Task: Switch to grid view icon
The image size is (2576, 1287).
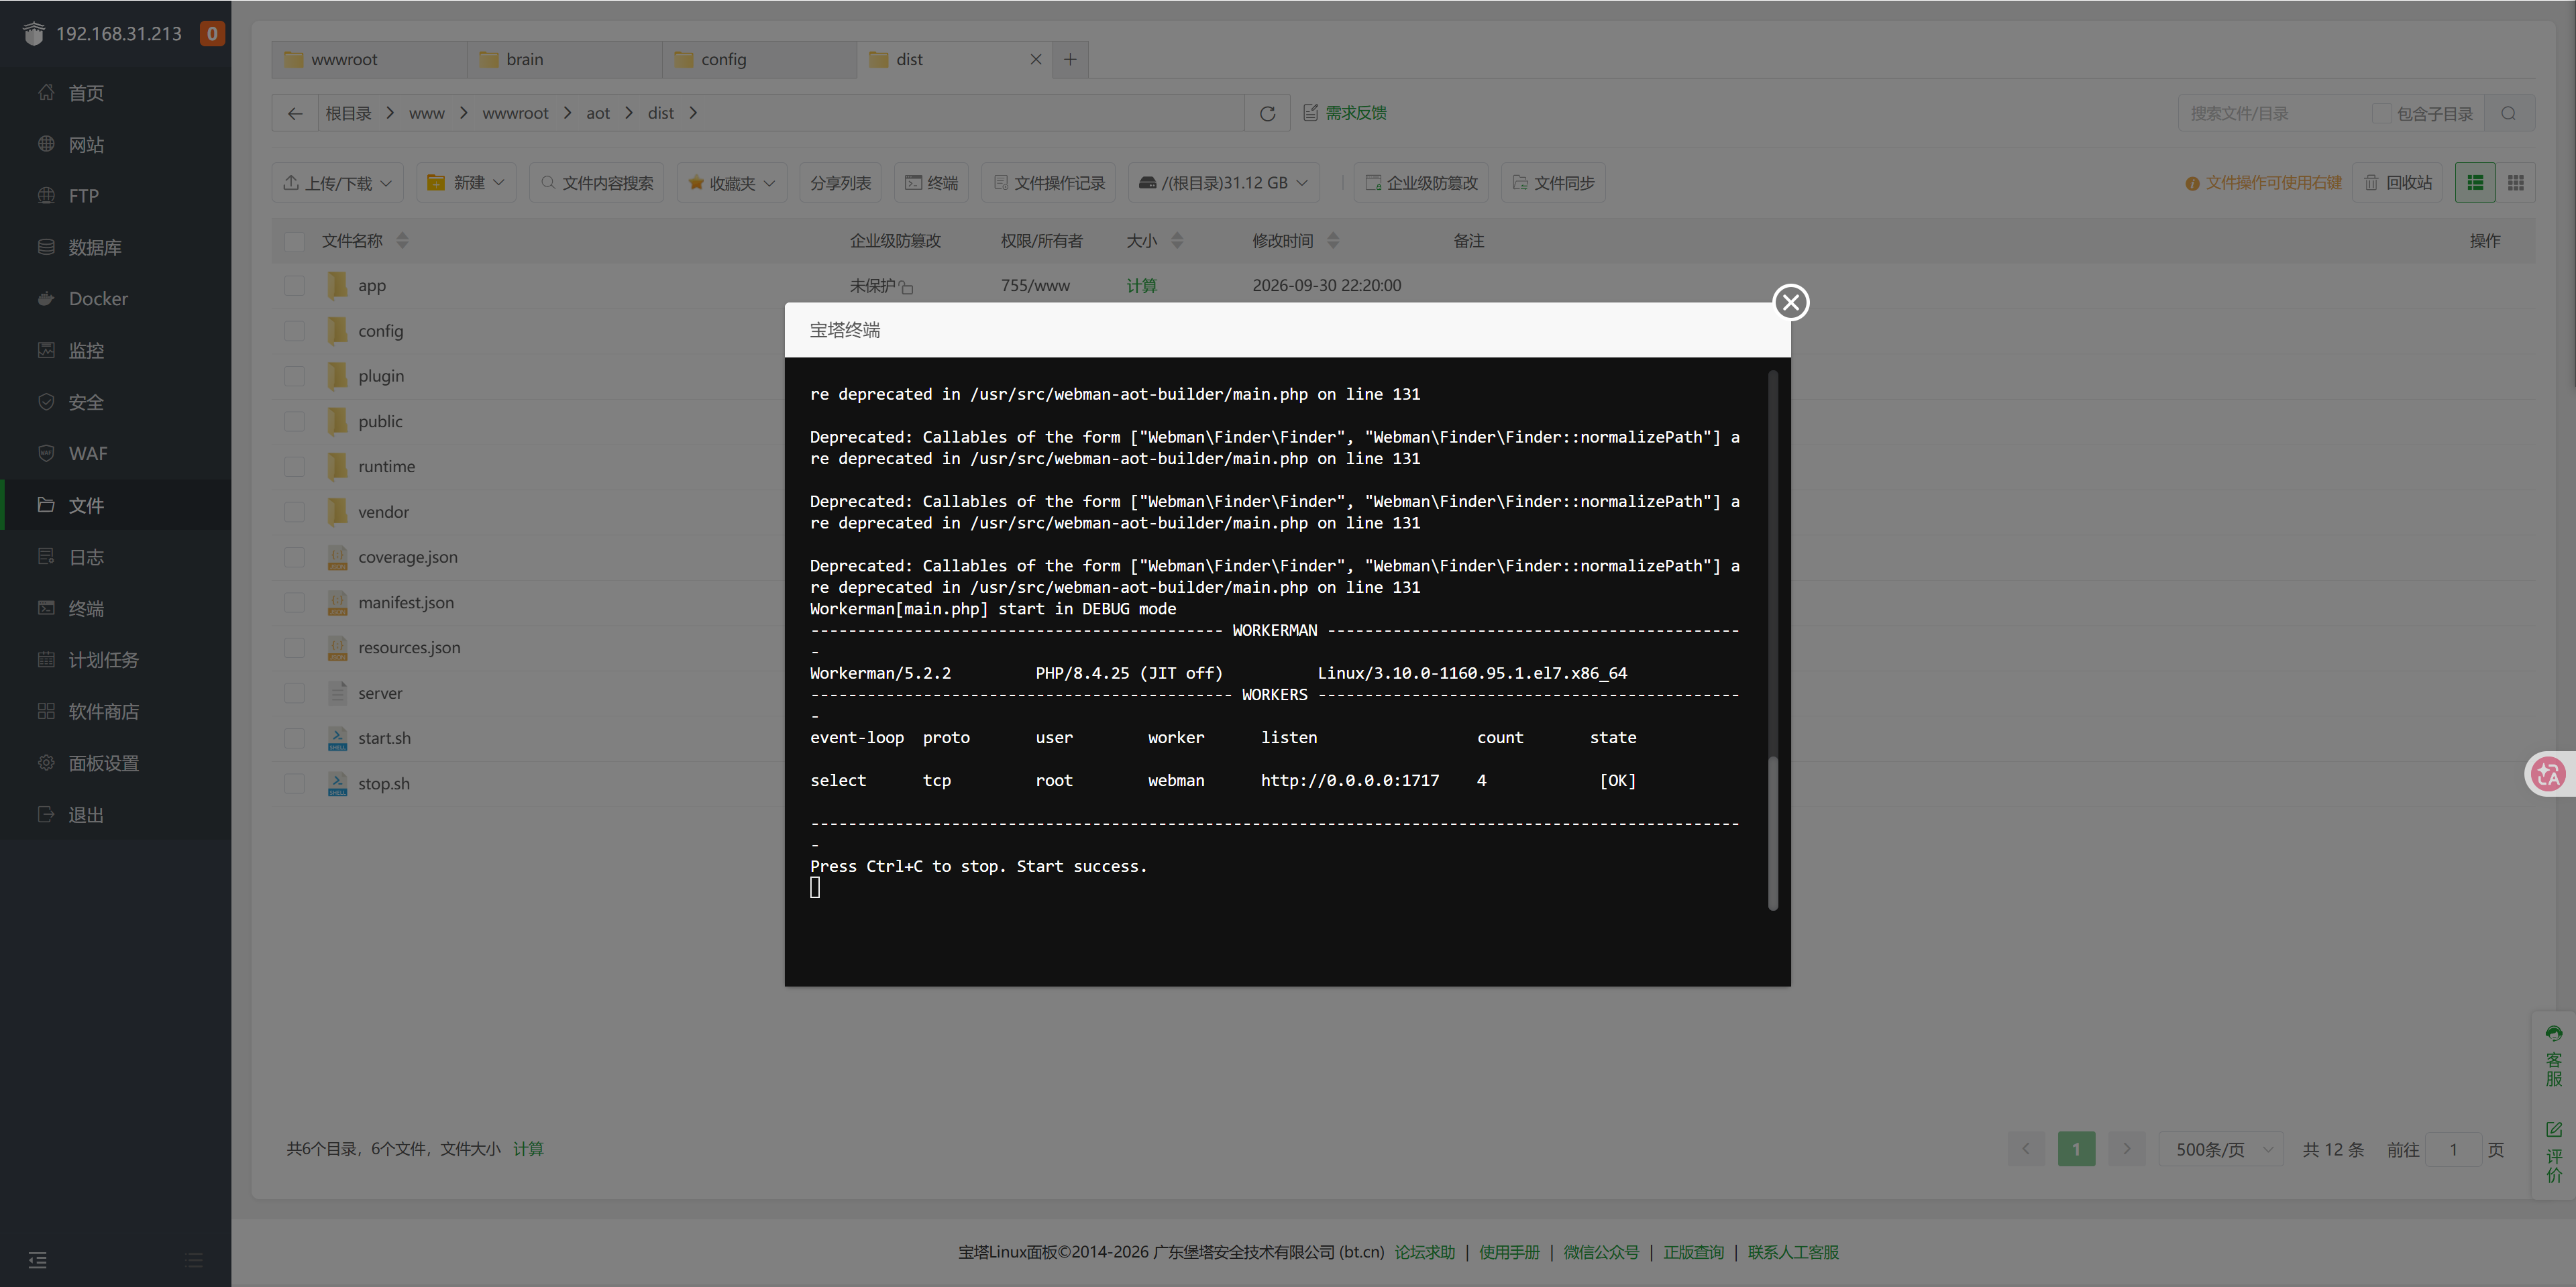Action: [x=2516, y=183]
